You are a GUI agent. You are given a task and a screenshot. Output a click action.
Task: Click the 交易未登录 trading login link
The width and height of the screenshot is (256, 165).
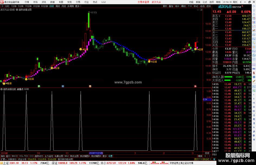tap(143, 2)
